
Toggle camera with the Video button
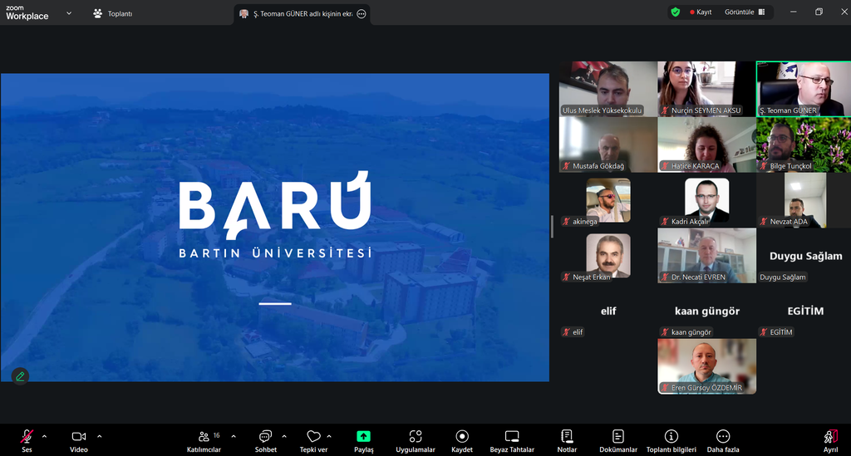click(79, 439)
